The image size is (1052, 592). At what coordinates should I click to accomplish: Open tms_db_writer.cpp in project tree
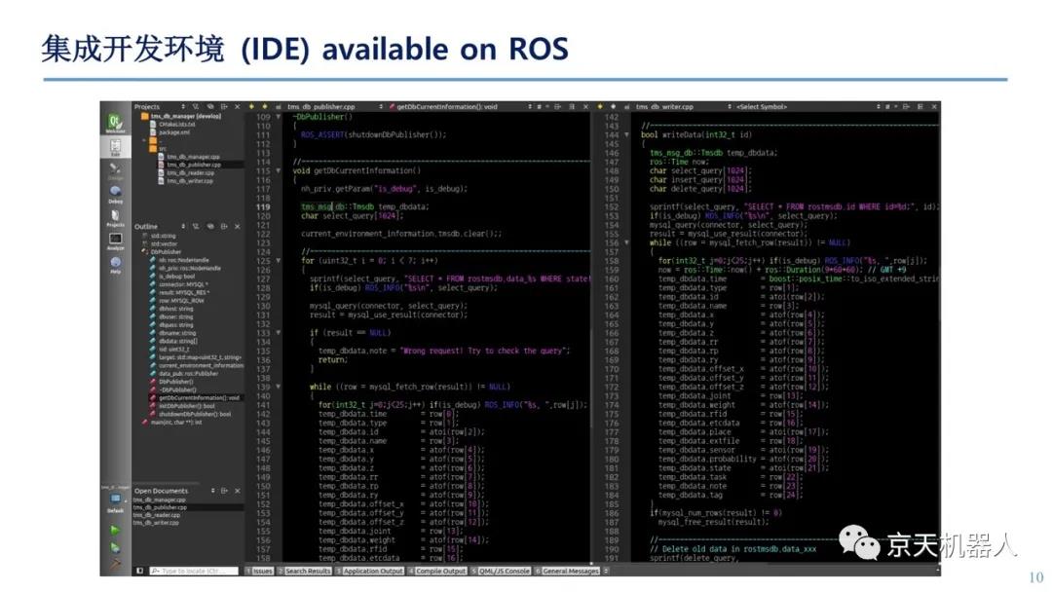(x=186, y=181)
